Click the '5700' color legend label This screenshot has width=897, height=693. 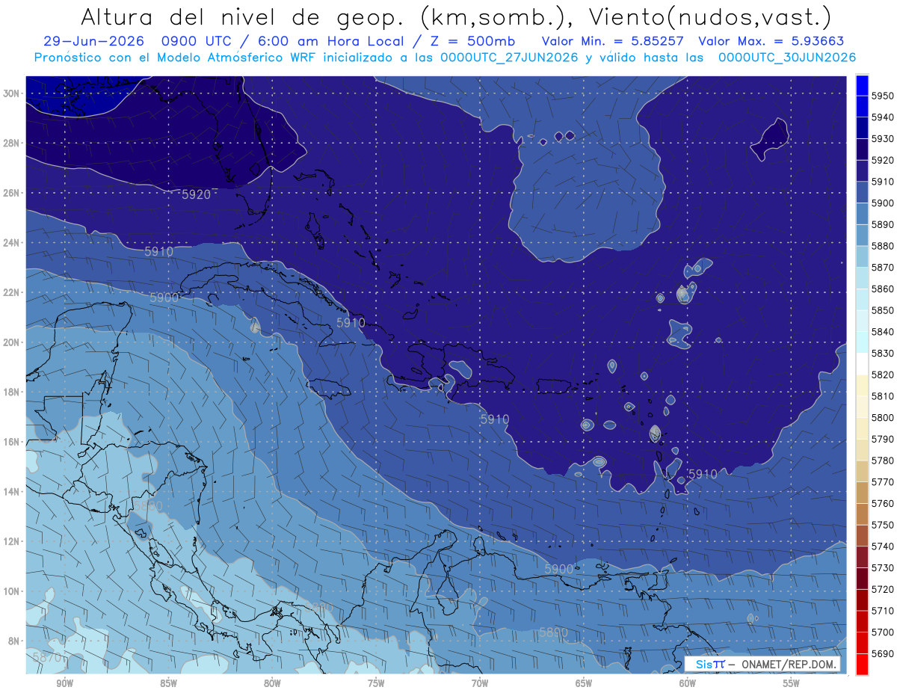point(882,632)
